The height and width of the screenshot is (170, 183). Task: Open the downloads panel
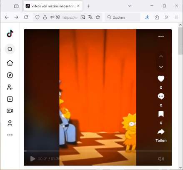point(147,17)
